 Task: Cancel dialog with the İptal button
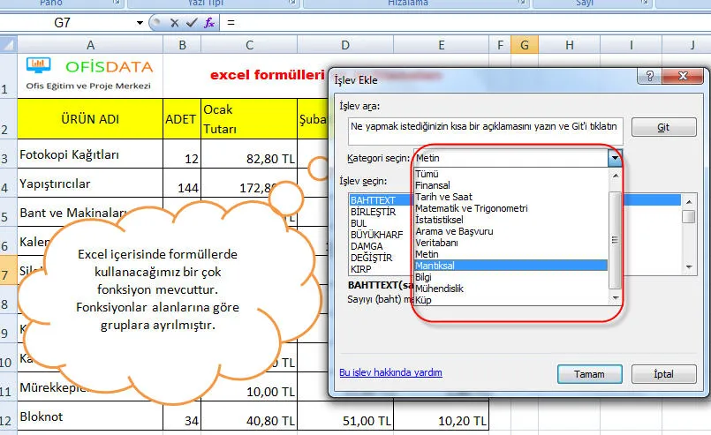point(662,373)
